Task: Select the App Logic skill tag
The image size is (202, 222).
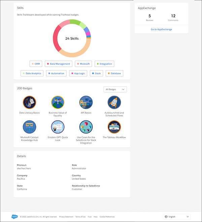Action: (78, 73)
